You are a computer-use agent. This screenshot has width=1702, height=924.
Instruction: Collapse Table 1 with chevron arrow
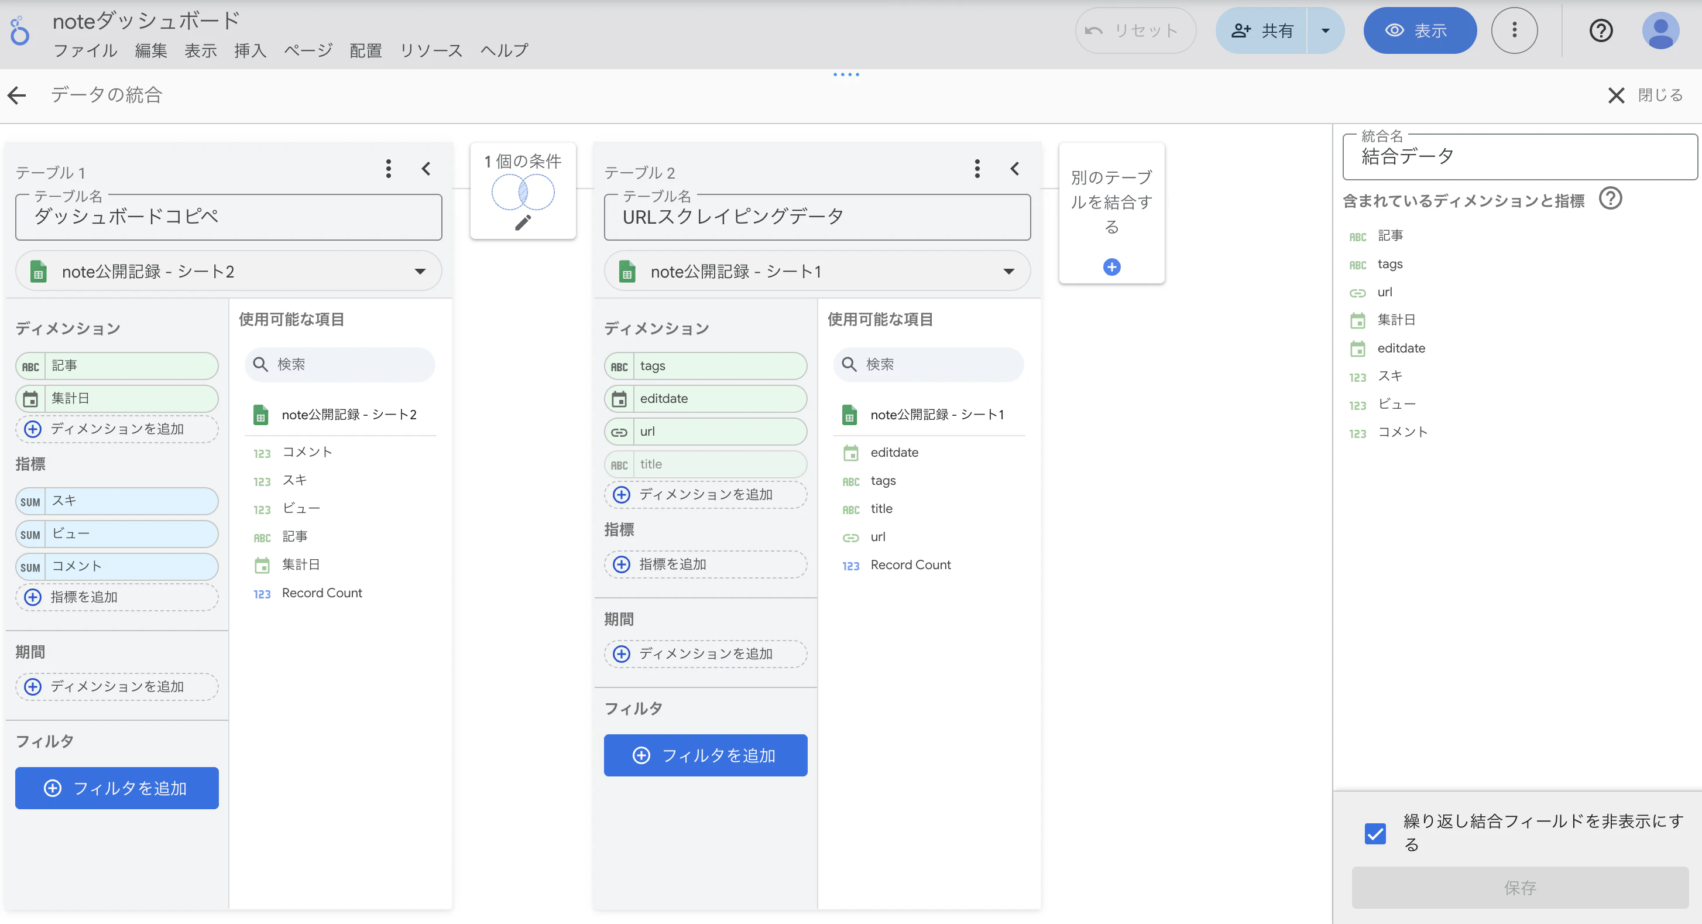tap(426, 169)
